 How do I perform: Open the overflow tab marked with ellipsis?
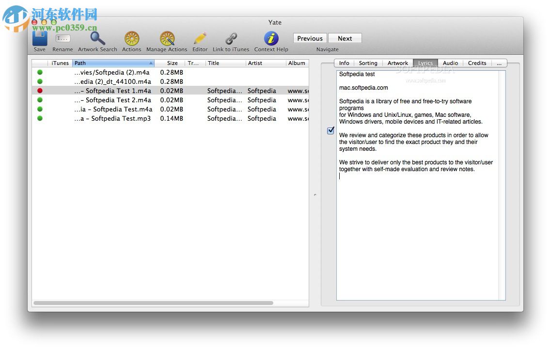tap(499, 63)
